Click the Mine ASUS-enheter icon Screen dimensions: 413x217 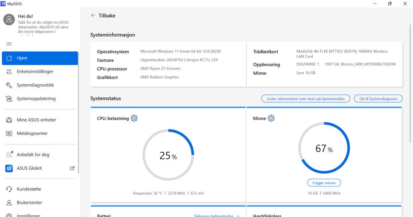pos(9,120)
